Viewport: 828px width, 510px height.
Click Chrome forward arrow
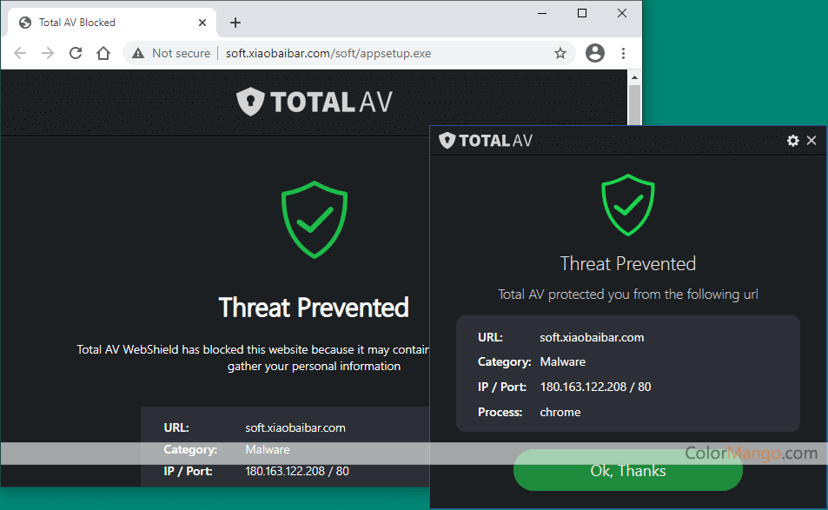click(x=48, y=53)
